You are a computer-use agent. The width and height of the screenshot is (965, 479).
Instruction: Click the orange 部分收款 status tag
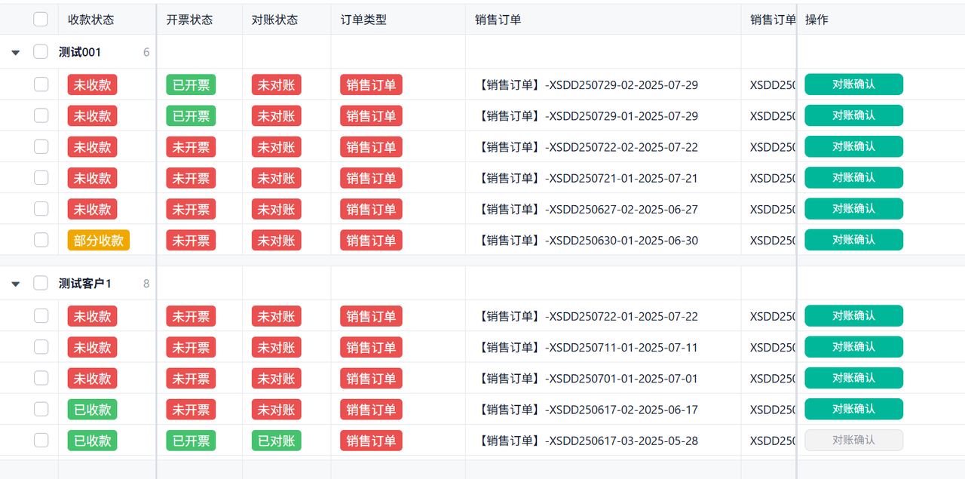coord(99,240)
